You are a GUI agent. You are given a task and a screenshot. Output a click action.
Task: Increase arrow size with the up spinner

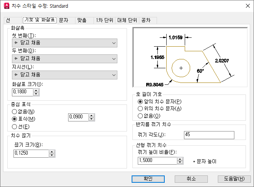click(x=36, y=91)
